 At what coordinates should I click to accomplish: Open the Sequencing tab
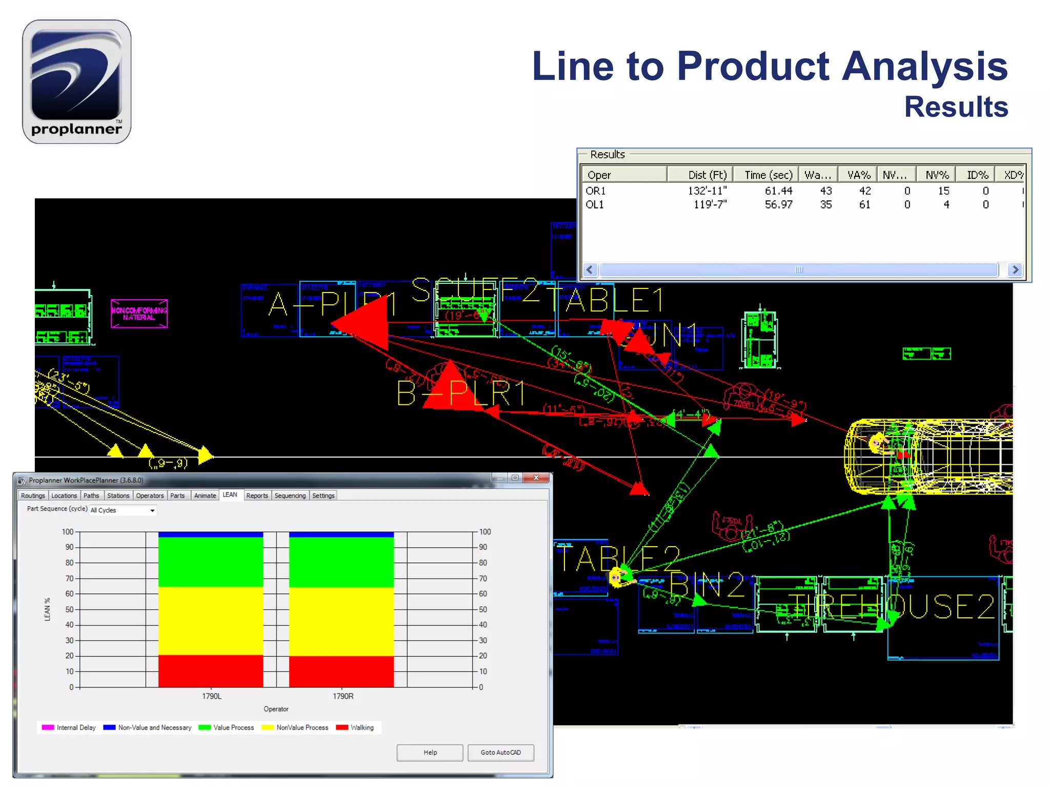point(290,495)
